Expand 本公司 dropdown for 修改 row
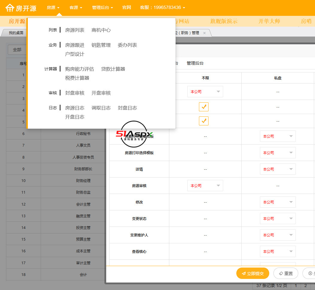Viewport: 315px width, 290px height. pyautogui.click(x=278, y=202)
